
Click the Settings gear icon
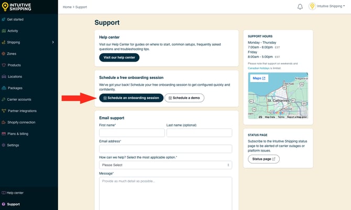point(3,145)
